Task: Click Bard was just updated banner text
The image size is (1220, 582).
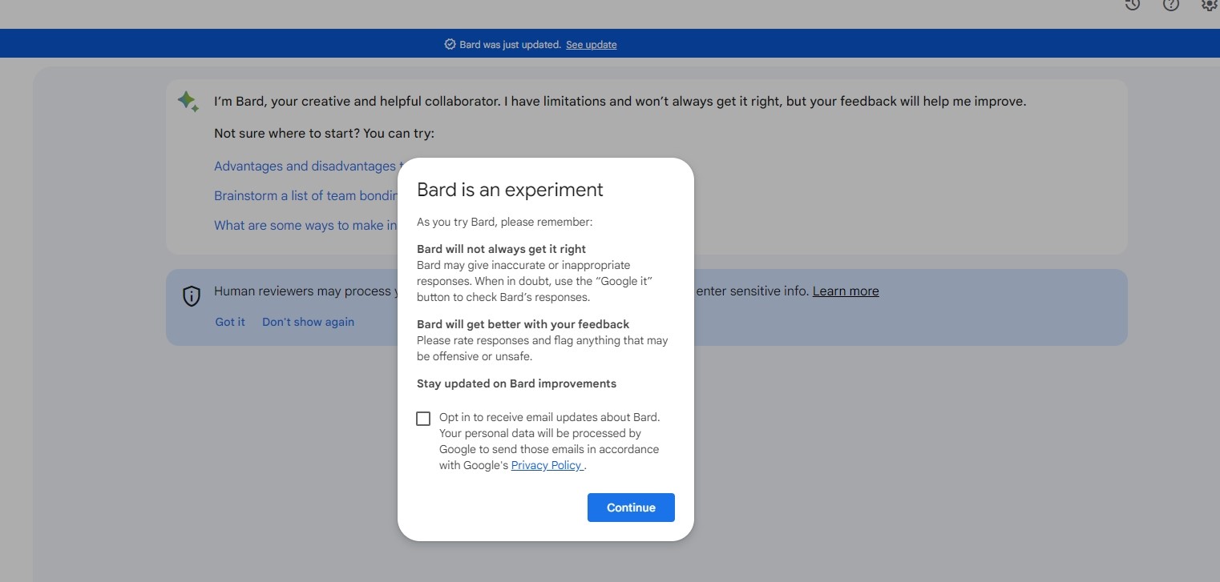Action: coord(510,45)
